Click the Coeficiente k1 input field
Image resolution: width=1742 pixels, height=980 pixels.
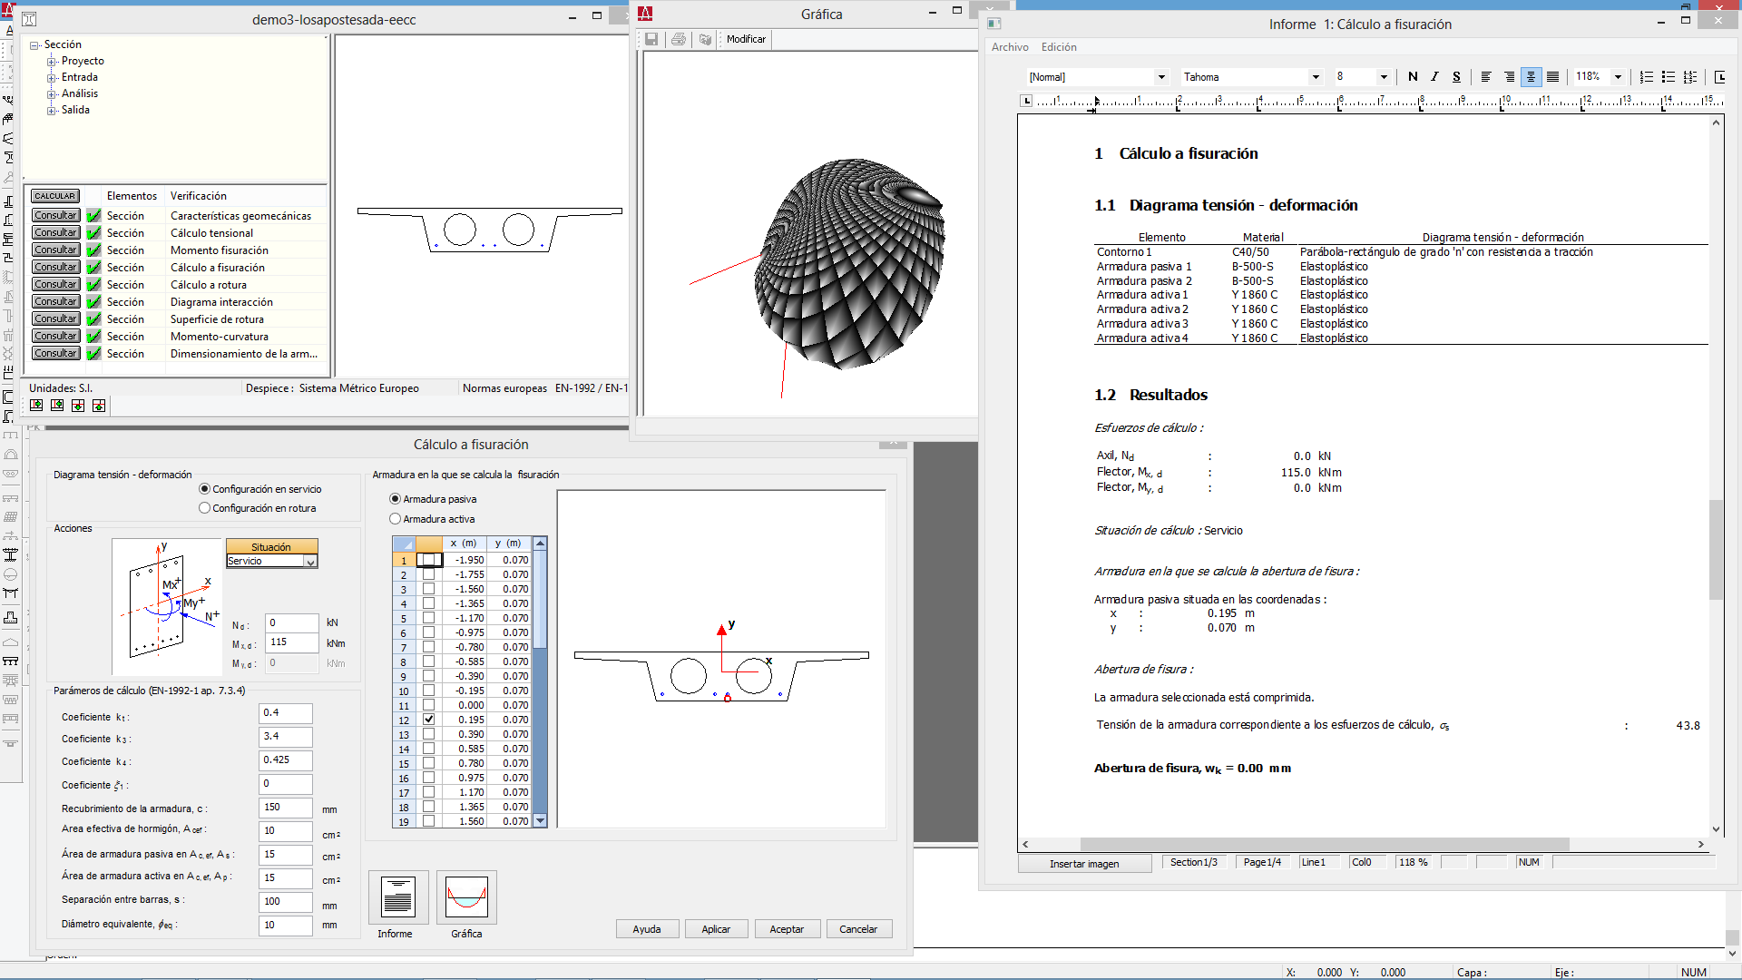(285, 713)
